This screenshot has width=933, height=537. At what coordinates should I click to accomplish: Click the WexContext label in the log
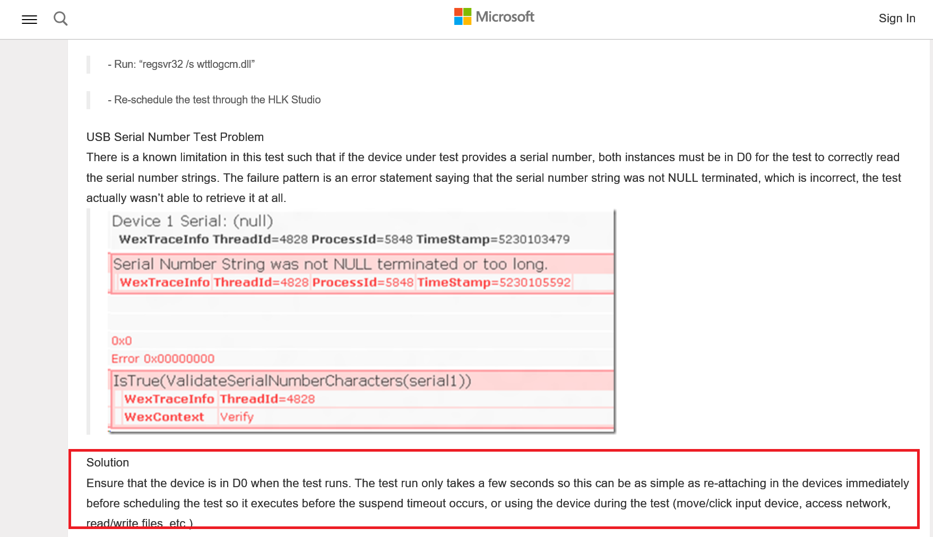(164, 417)
